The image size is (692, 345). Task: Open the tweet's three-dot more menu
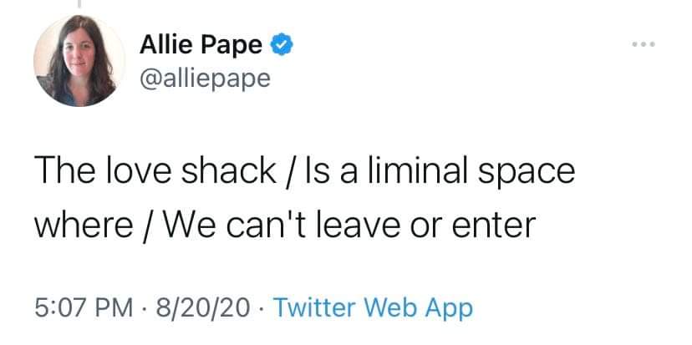(x=644, y=44)
